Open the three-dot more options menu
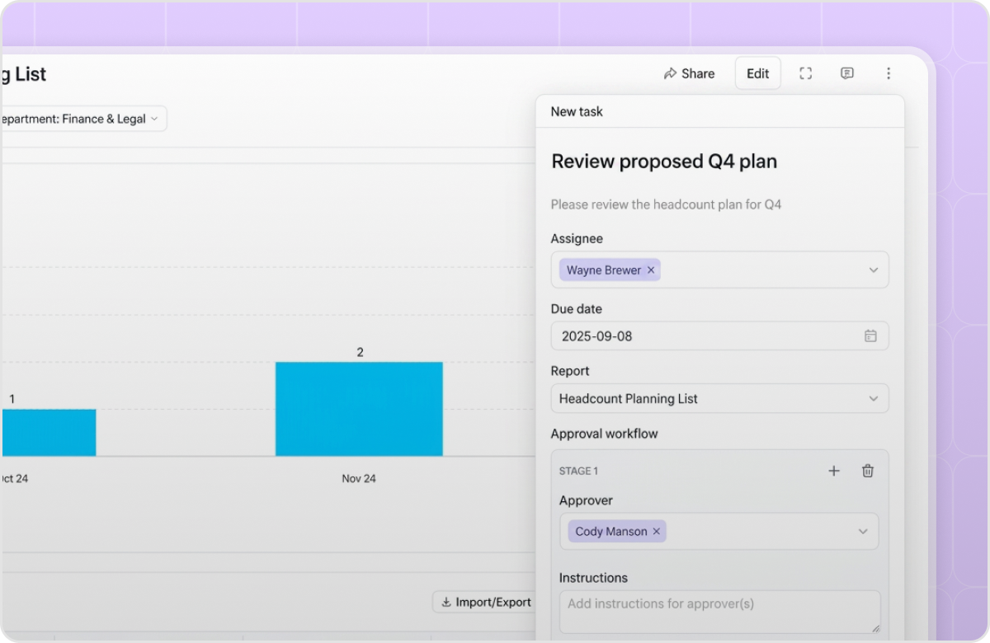 (x=889, y=73)
